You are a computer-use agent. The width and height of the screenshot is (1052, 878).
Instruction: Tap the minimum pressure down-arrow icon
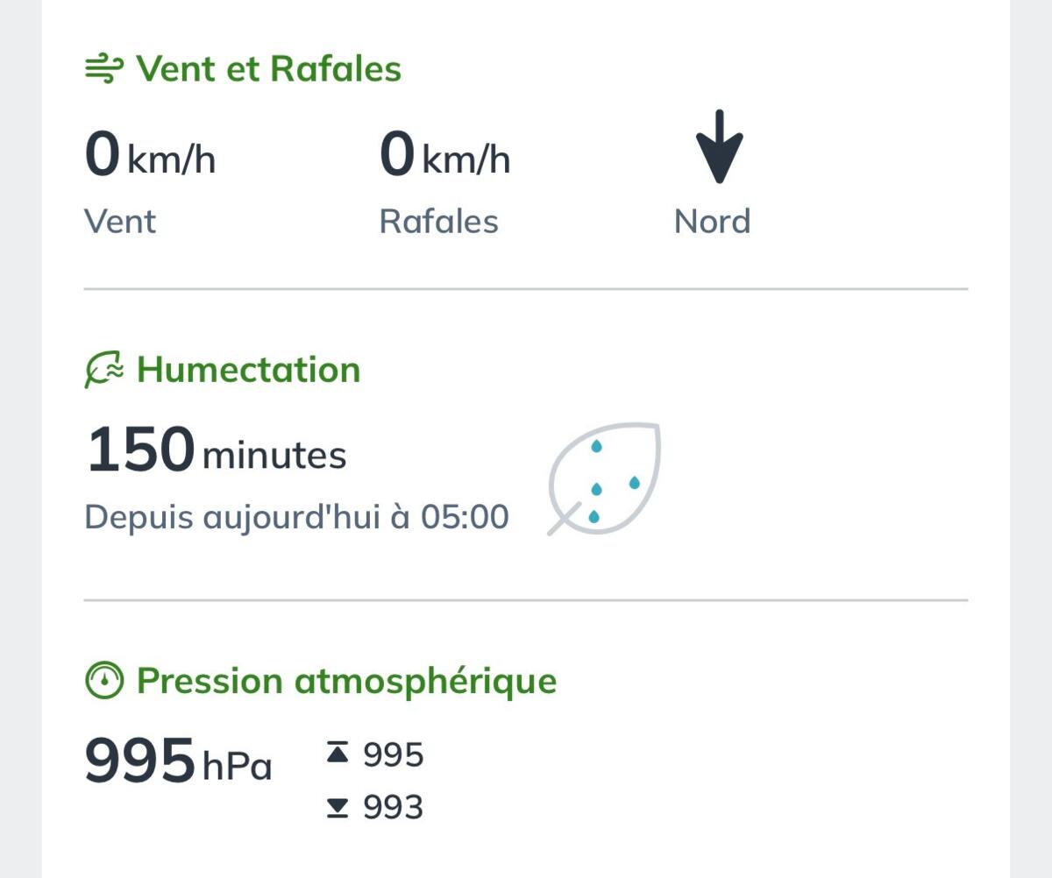[x=338, y=807]
